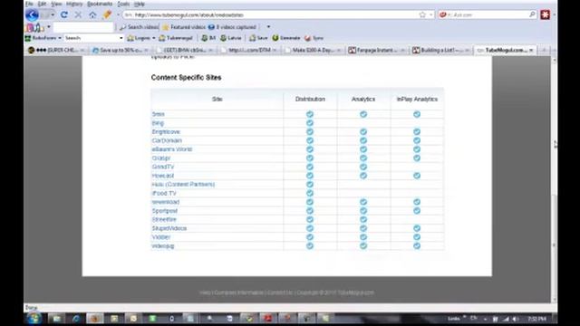The width and height of the screenshot is (580, 326).
Task: Open the History menu
Action: (x=74, y=4)
